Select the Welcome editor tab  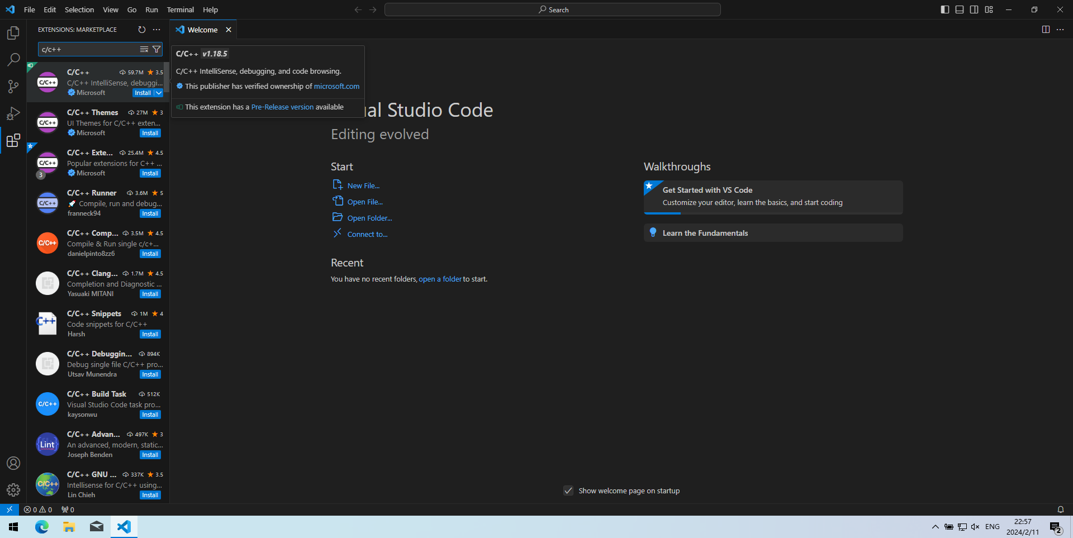(203, 30)
